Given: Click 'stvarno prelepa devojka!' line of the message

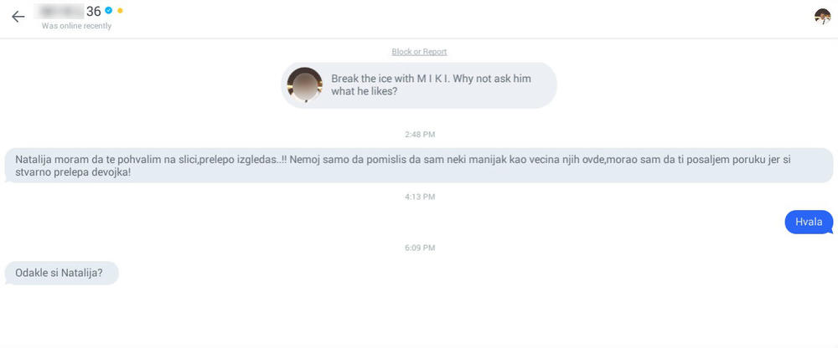Looking at the screenshot, I should [73, 173].
